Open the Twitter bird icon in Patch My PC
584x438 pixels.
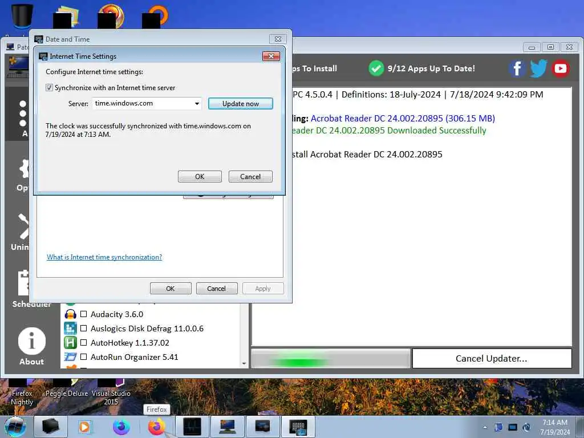[x=538, y=68]
